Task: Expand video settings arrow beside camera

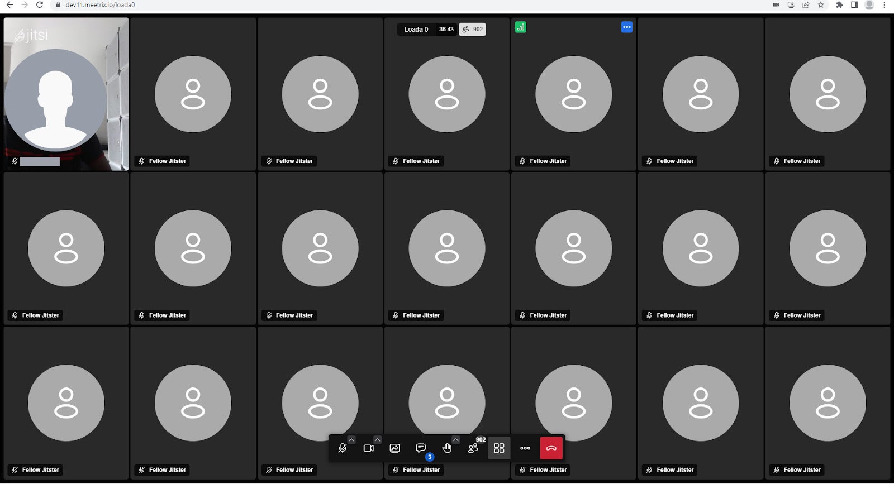Action: 378,440
